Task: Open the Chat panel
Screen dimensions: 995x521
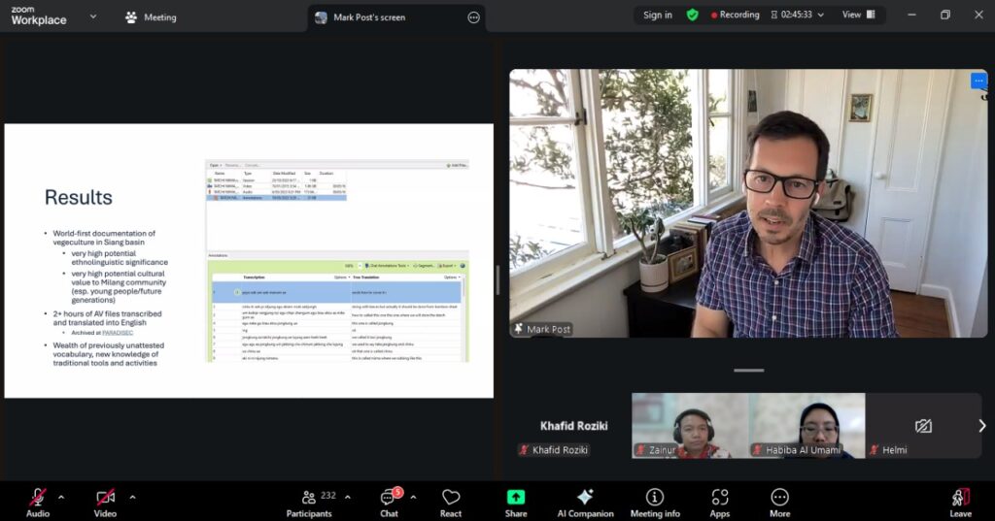Action: (389, 501)
